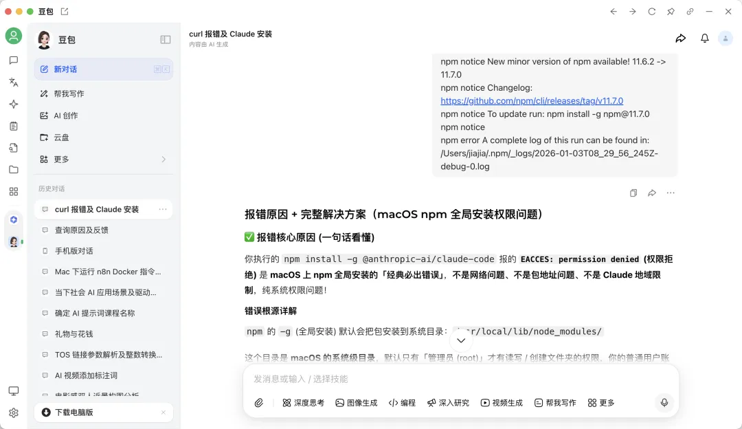The width and height of the screenshot is (742, 429).
Task: Share the conversation with the header arrow
Action: coord(680,38)
